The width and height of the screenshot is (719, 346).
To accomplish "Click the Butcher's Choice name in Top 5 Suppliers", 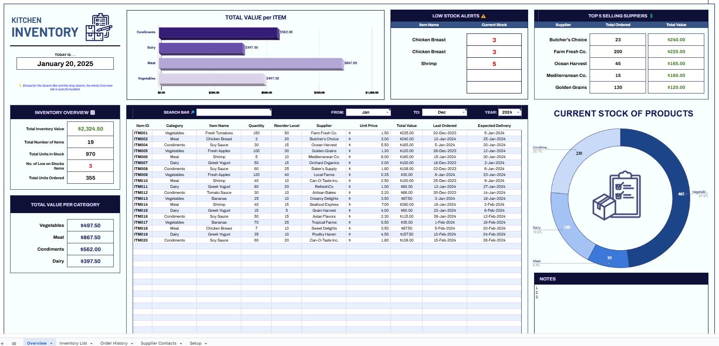I will (x=568, y=40).
